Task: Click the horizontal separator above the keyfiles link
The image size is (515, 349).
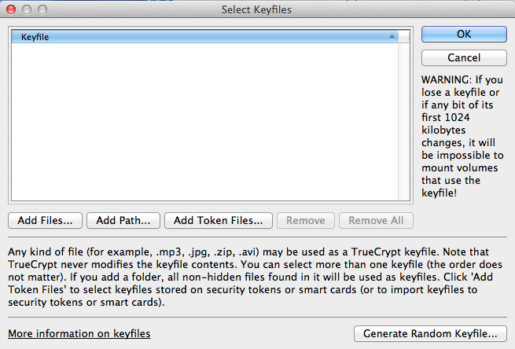Action: click(x=257, y=318)
